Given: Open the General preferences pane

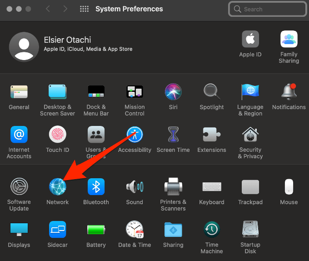Looking at the screenshot, I should click(x=19, y=92).
